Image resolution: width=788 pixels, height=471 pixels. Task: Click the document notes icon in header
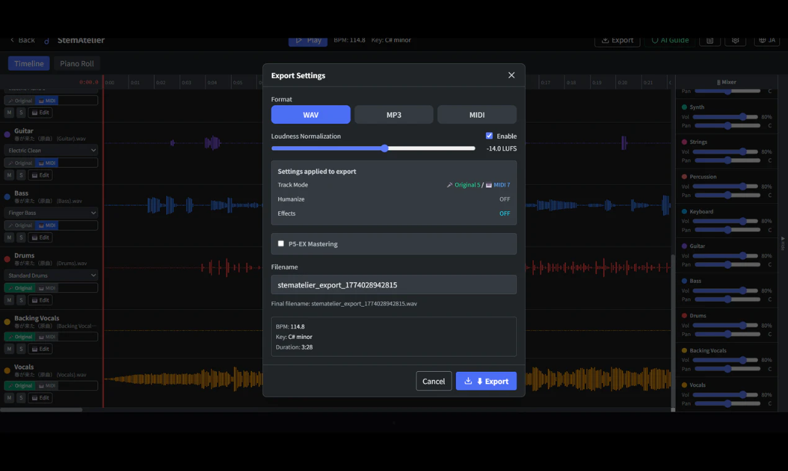(710, 40)
